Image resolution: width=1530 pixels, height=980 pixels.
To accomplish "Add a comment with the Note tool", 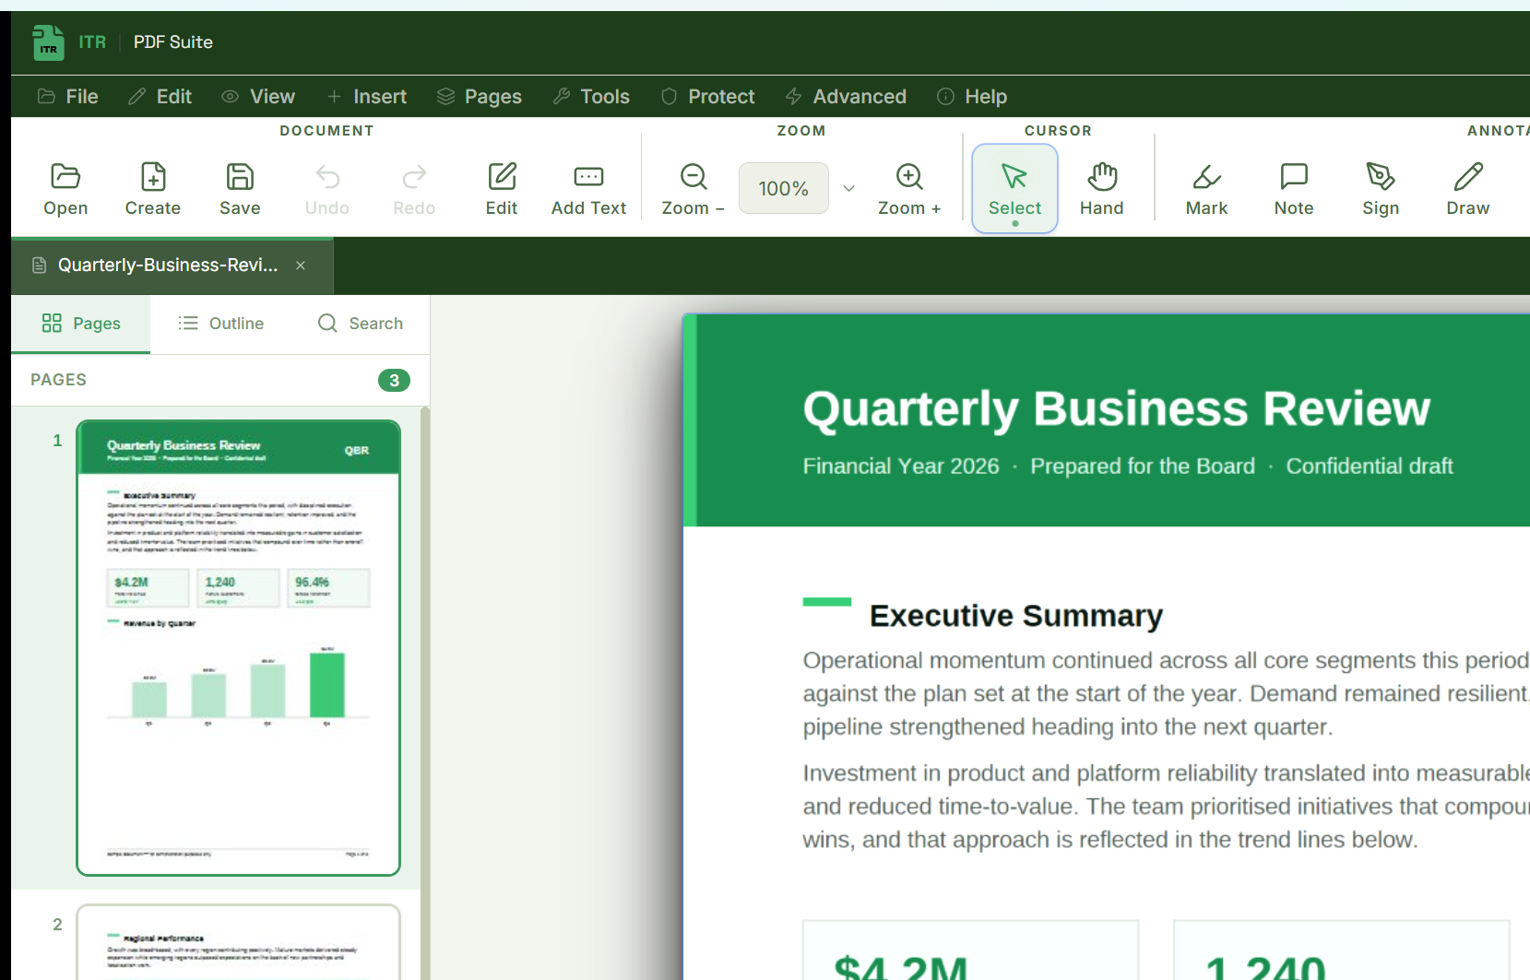I will pos(1294,188).
